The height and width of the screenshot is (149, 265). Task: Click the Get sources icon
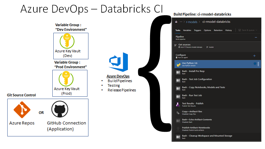click(175, 45)
